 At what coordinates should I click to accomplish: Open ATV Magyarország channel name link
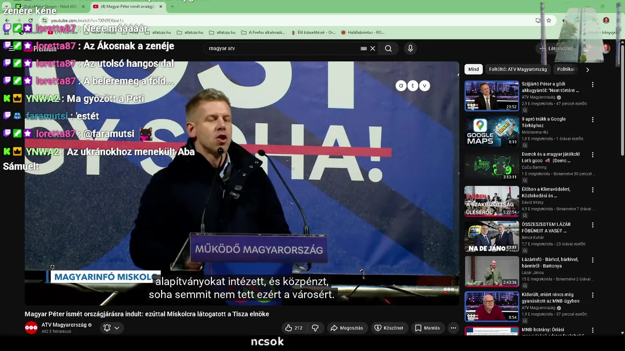click(64, 325)
